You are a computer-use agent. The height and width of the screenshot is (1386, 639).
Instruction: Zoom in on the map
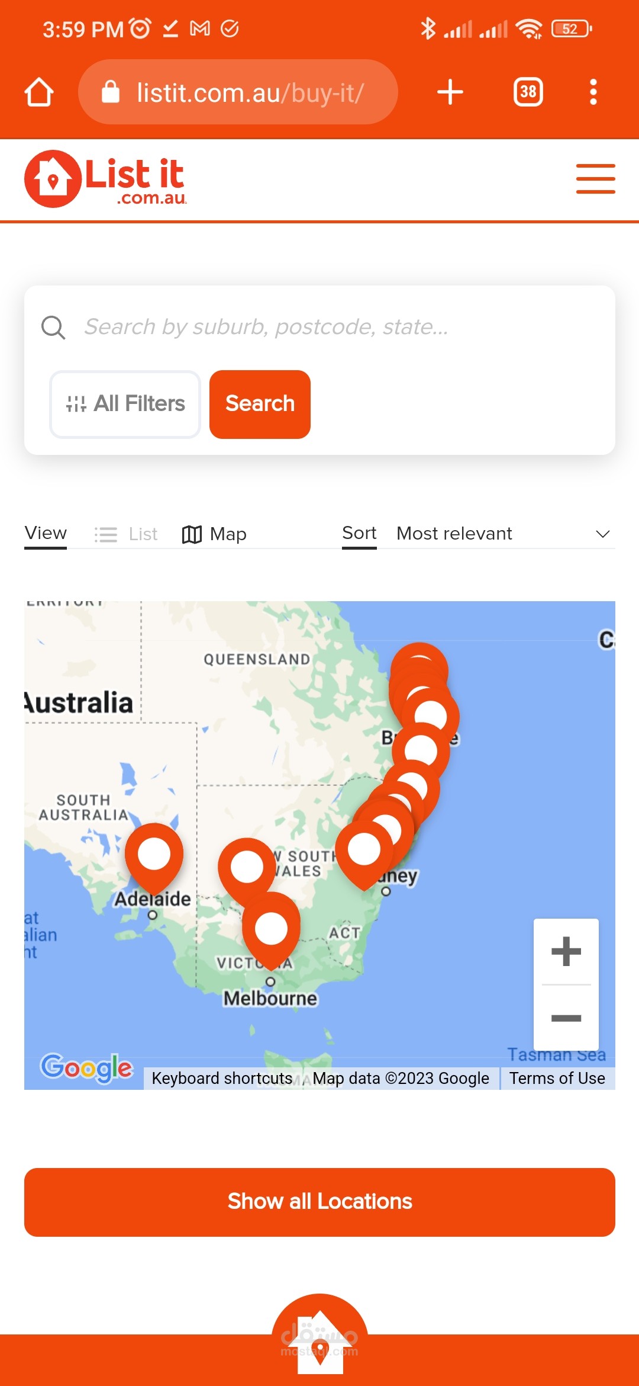[x=566, y=951]
